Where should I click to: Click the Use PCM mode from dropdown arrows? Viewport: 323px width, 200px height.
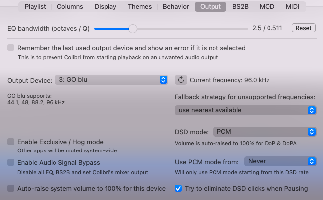click(312, 161)
